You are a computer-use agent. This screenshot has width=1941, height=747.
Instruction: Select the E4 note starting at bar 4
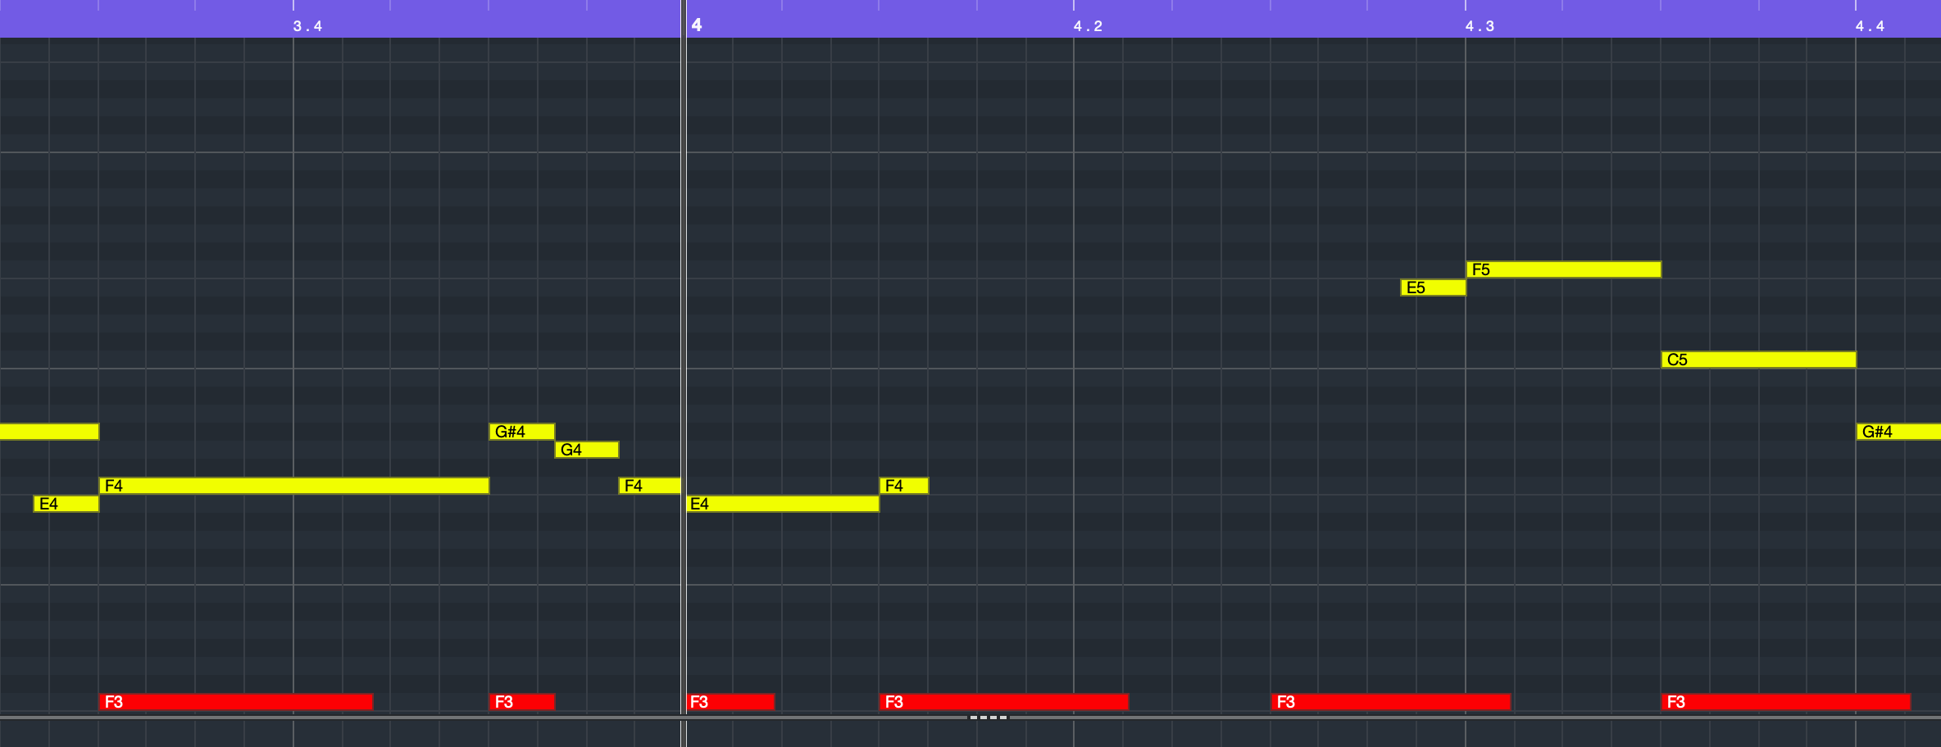[783, 504]
